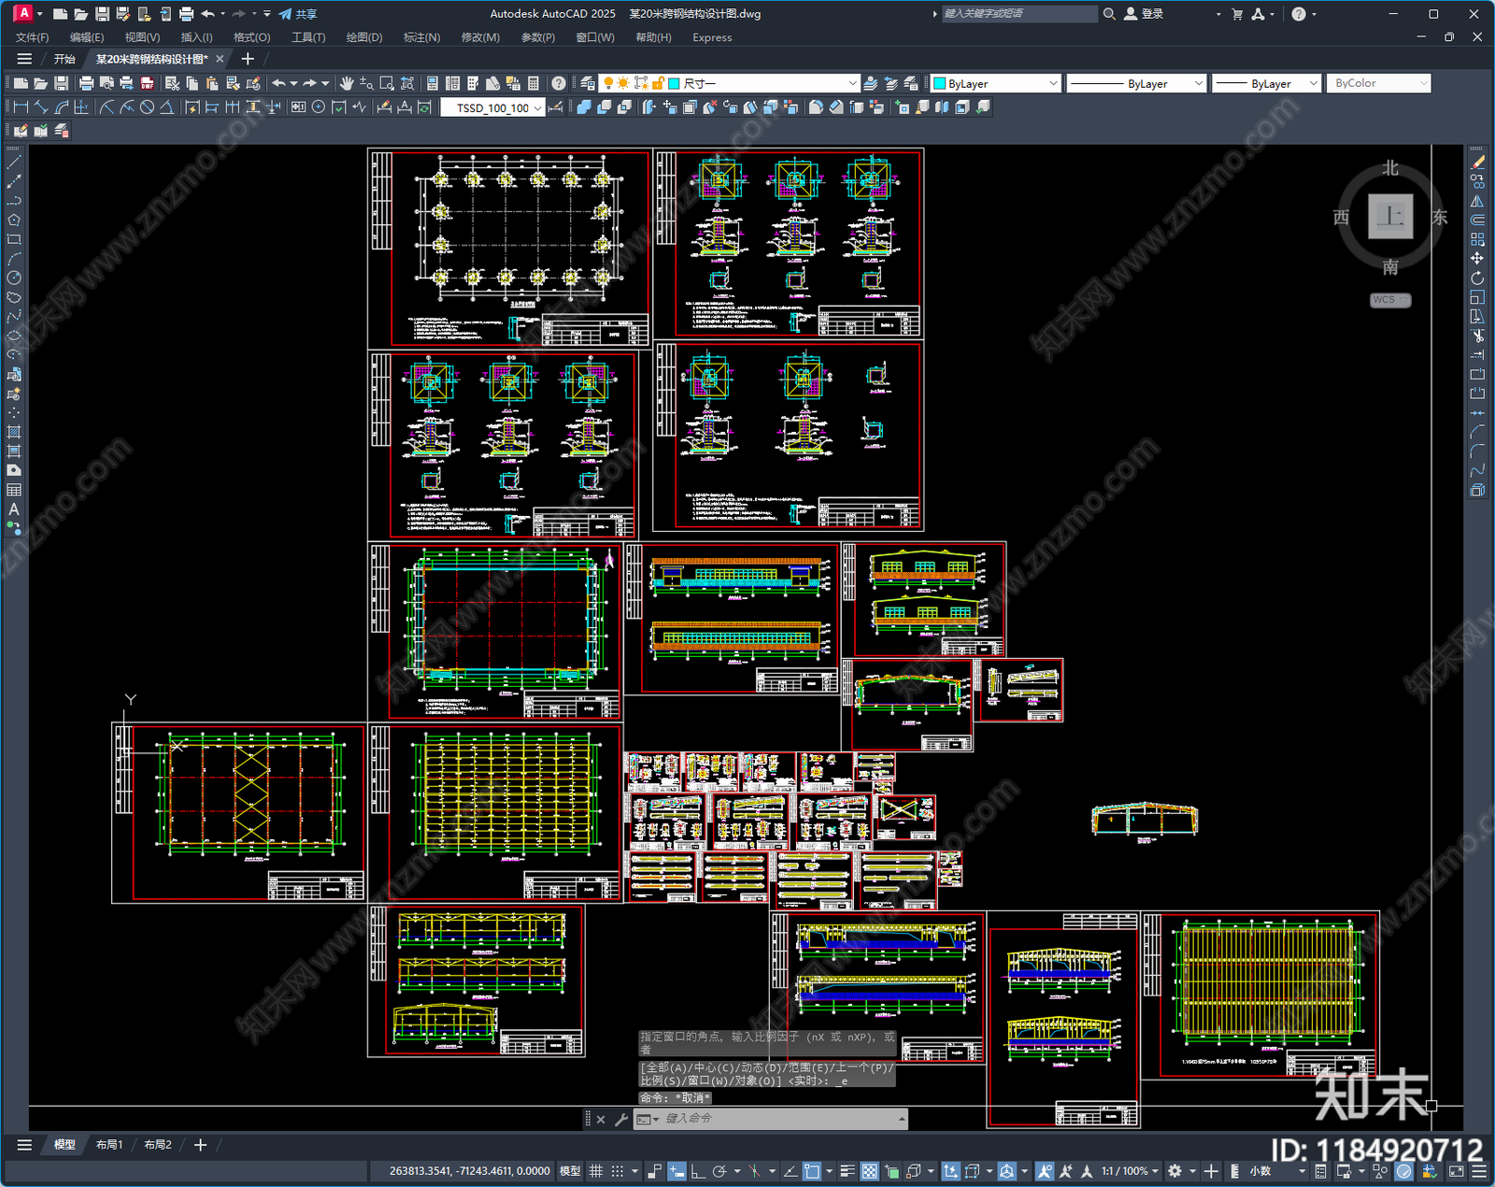Select the Diameter dimension tool
The width and height of the screenshot is (1495, 1187).
pyautogui.click(x=147, y=107)
